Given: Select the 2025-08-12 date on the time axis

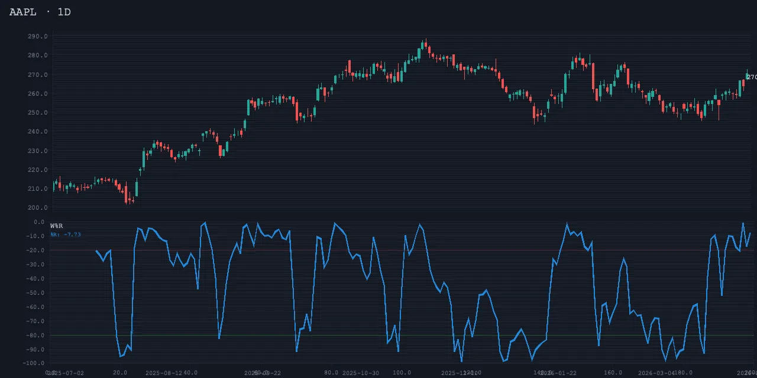Looking at the screenshot, I should click(164, 373).
